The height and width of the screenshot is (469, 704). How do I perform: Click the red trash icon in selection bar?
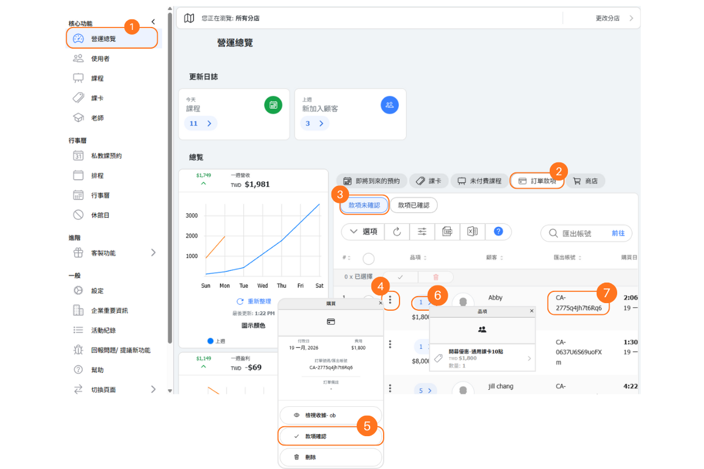[x=435, y=277]
